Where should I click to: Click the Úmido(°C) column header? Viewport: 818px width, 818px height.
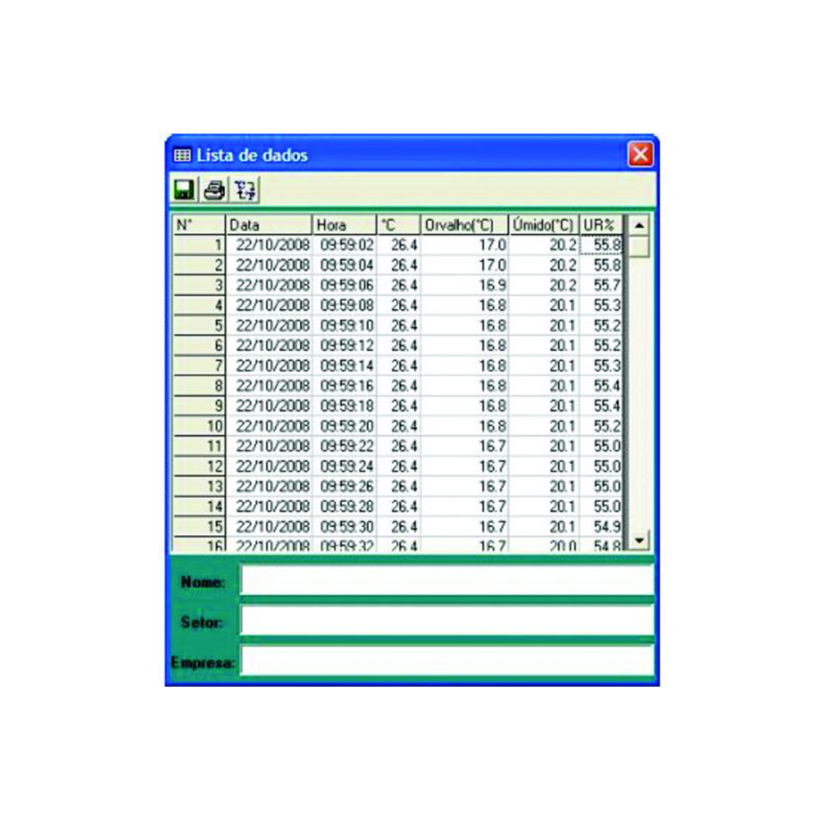pos(544,225)
